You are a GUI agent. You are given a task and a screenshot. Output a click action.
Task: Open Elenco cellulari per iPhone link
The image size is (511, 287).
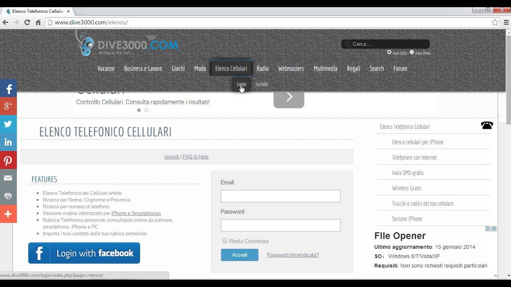(418, 142)
